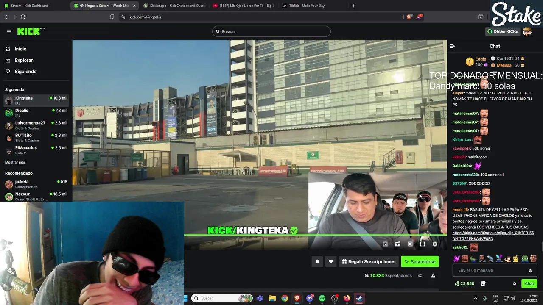543x305 pixels.
Task: Expand hidden system tray icons
Action: pyautogui.click(x=475, y=298)
